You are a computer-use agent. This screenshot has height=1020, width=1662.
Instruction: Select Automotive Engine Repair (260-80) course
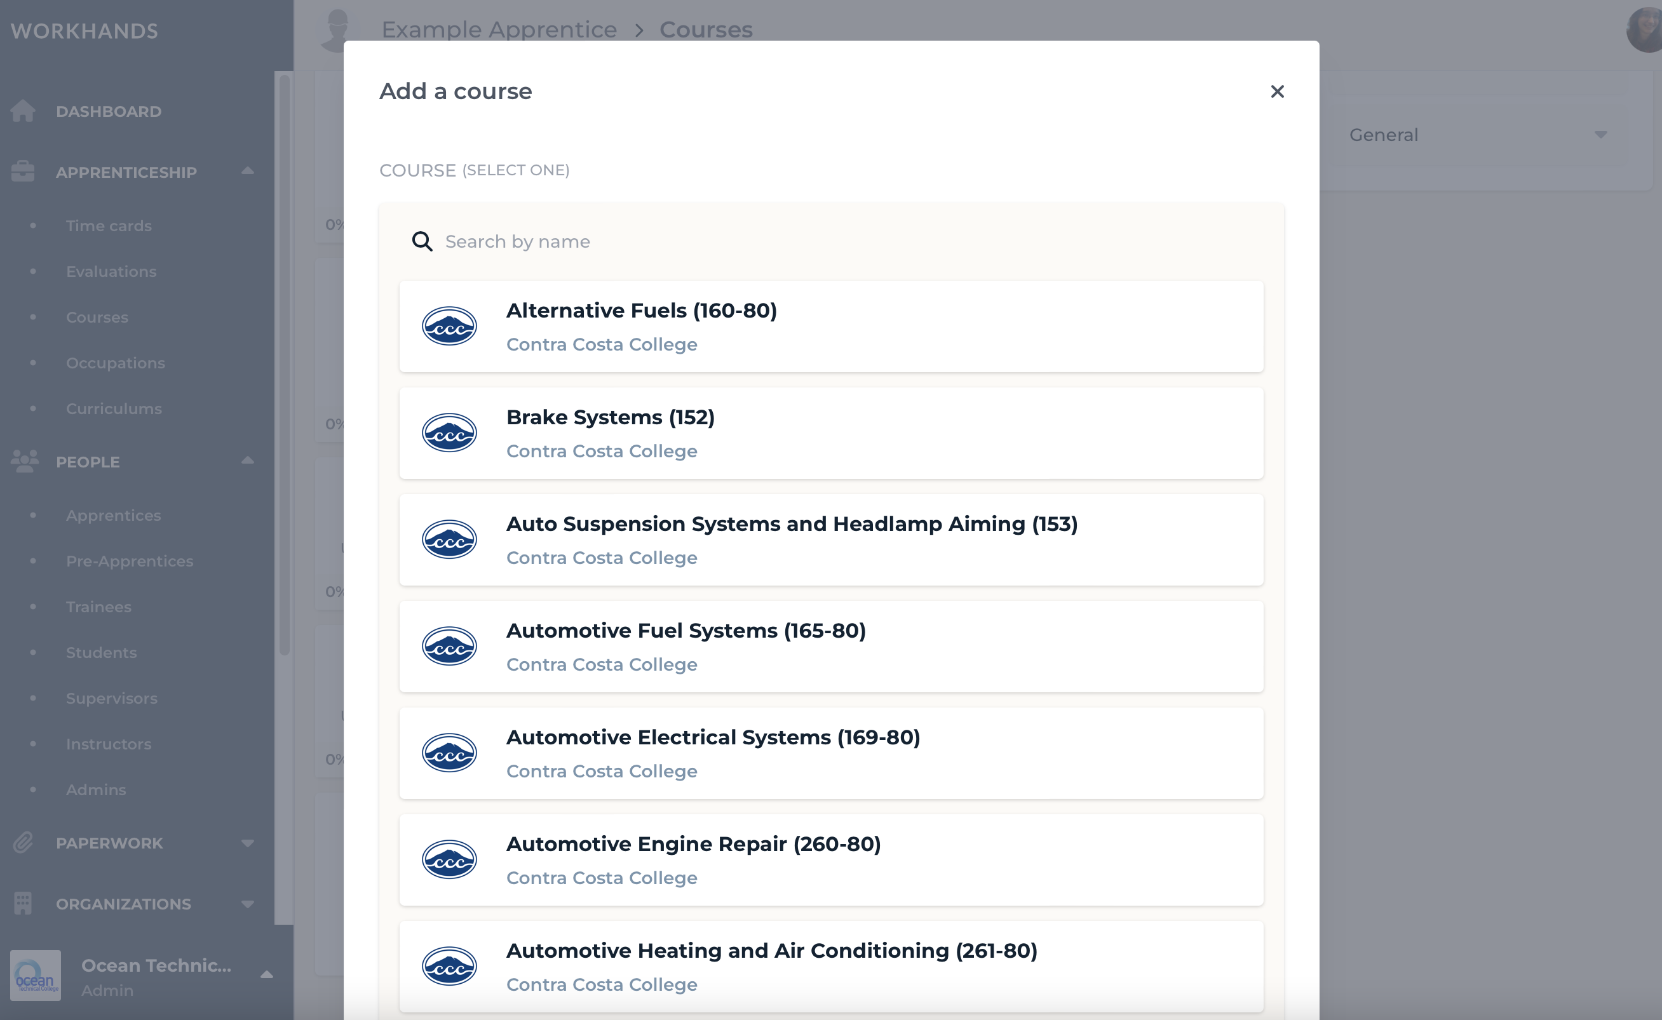pos(832,860)
